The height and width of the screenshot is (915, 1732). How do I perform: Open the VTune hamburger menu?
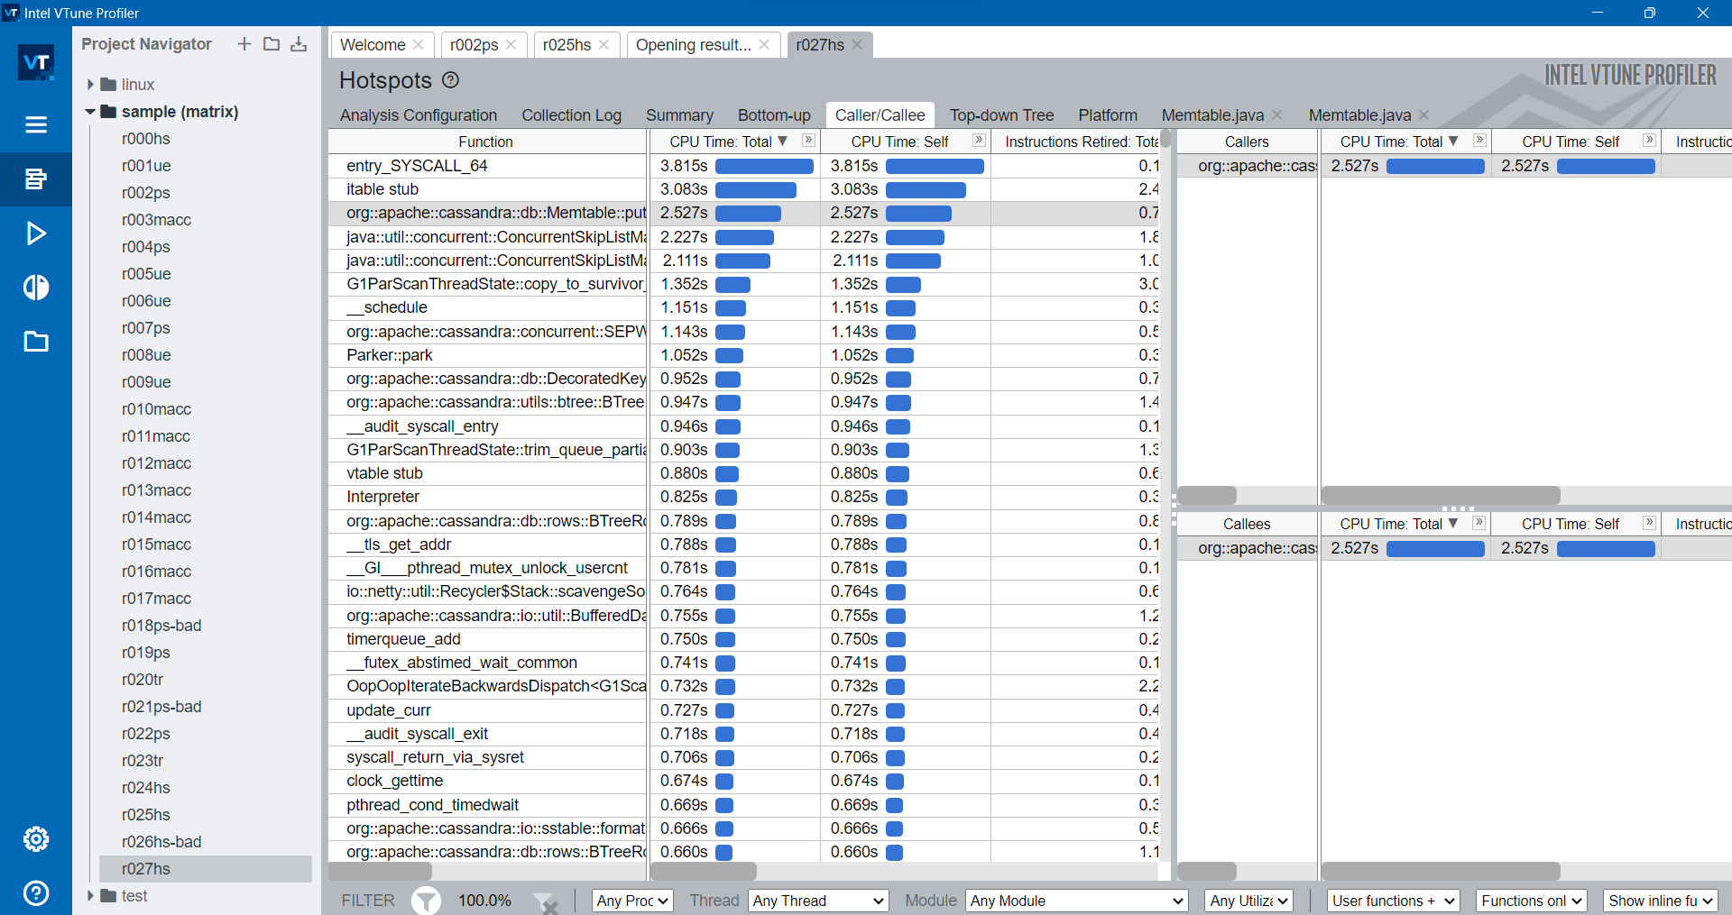coord(36,124)
